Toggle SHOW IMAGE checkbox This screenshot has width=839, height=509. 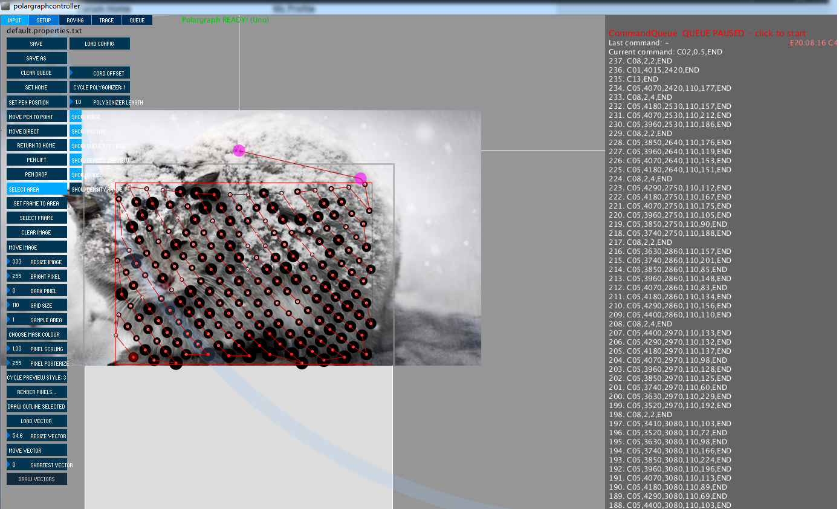pyautogui.click(x=76, y=117)
